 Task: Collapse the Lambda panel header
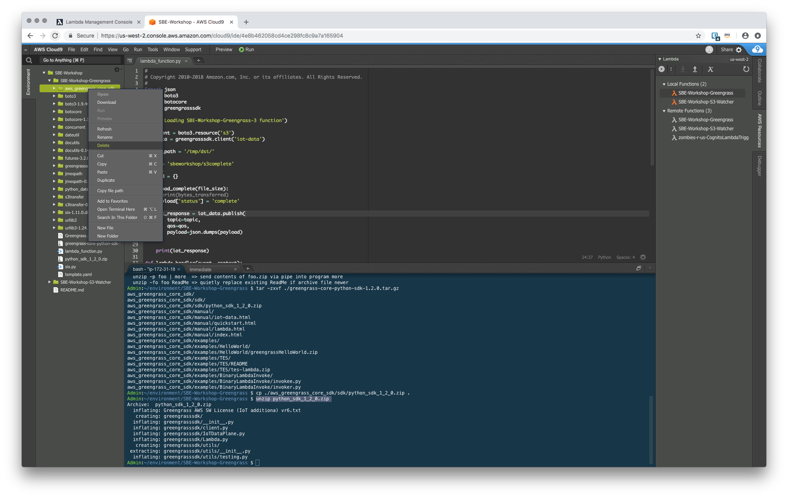coord(660,59)
